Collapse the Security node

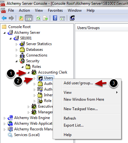tap(16, 61)
